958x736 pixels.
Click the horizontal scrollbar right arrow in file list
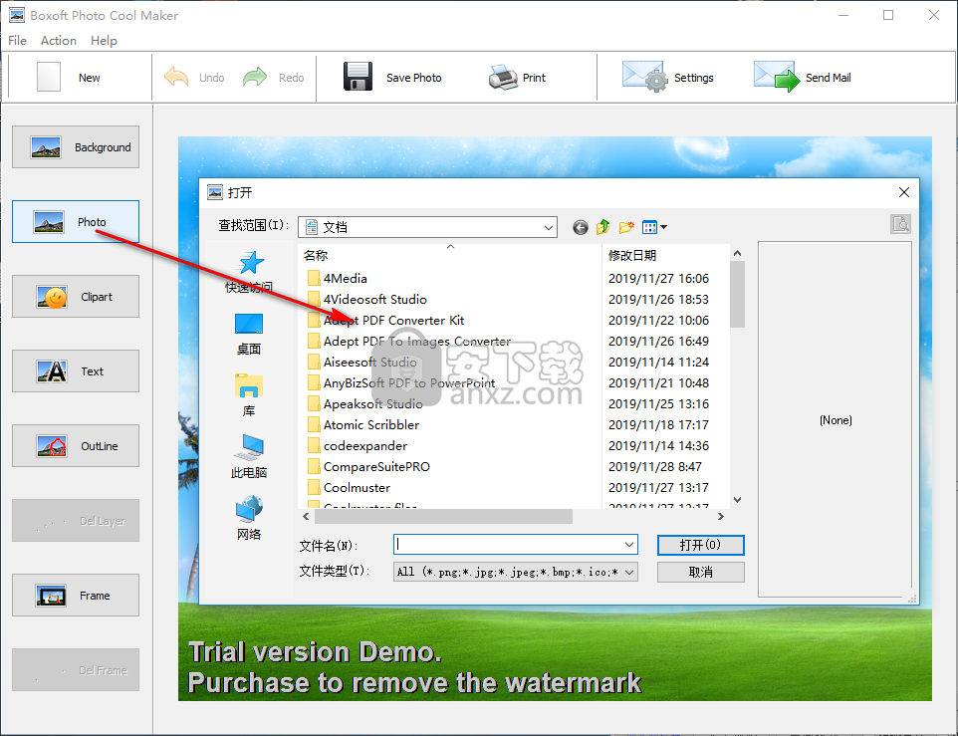[x=721, y=517]
